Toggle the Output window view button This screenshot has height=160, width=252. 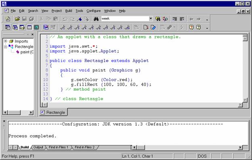click(29, 27)
